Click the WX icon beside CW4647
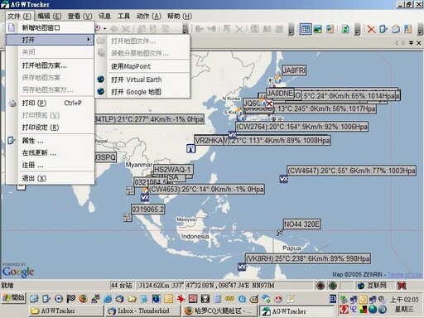424x318 pixels. (x=283, y=179)
